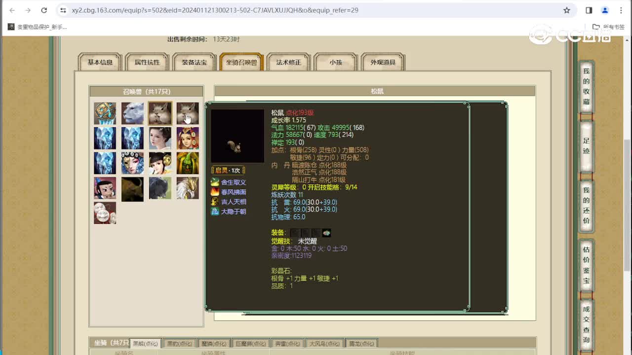Select the 黑豹(点化) mount tab
Image resolution: width=632 pixels, height=355 pixels.
179,344
